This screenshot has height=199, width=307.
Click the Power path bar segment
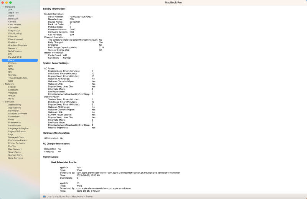pyautogui.click(x=89, y=196)
